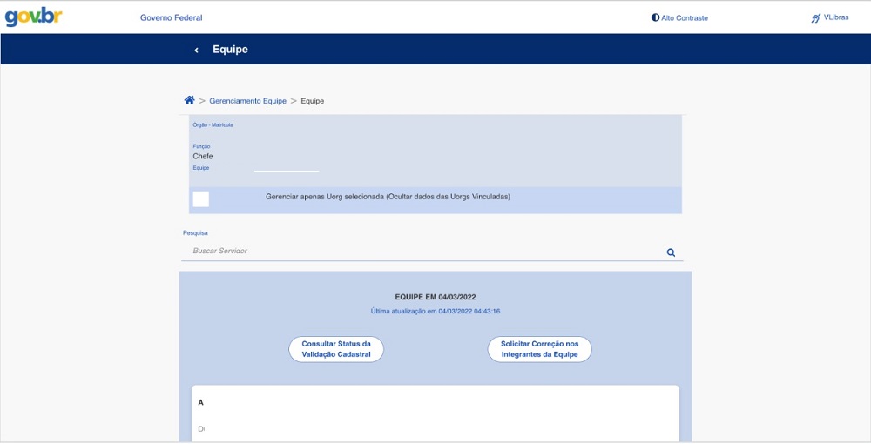
Task: Click the gov.br logo
Action: point(34,17)
